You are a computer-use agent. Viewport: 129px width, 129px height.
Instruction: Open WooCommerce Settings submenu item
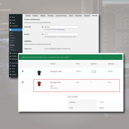(12, 45)
